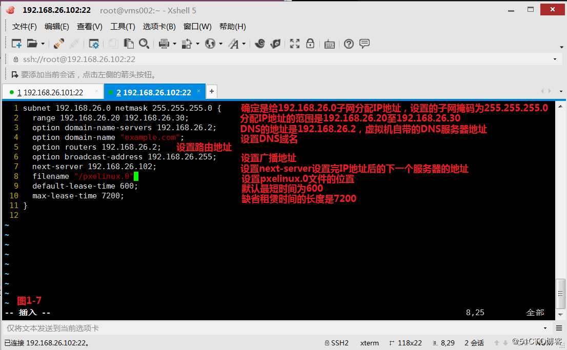Click the add current session arrow icon
The image size is (567, 350).
point(15,74)
